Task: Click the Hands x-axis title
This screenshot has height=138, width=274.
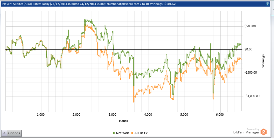Action: [x=123, y=121]
